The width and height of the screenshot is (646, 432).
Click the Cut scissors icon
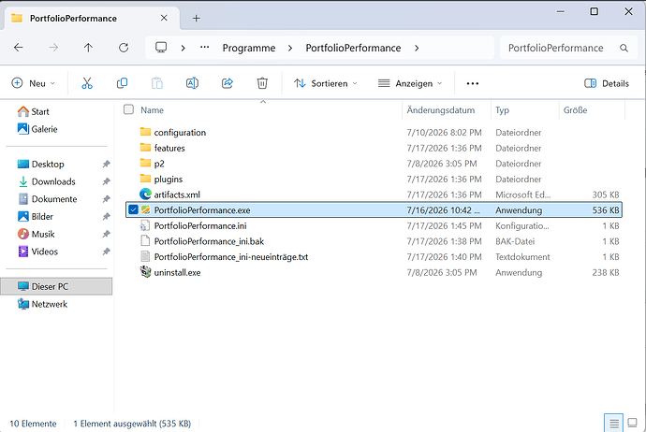pos(87,83)
